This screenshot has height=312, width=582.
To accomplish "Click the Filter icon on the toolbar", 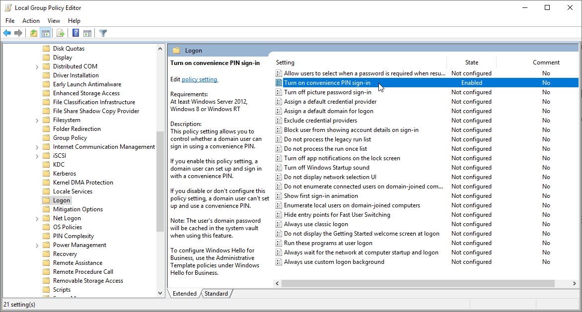I will 103,33.
